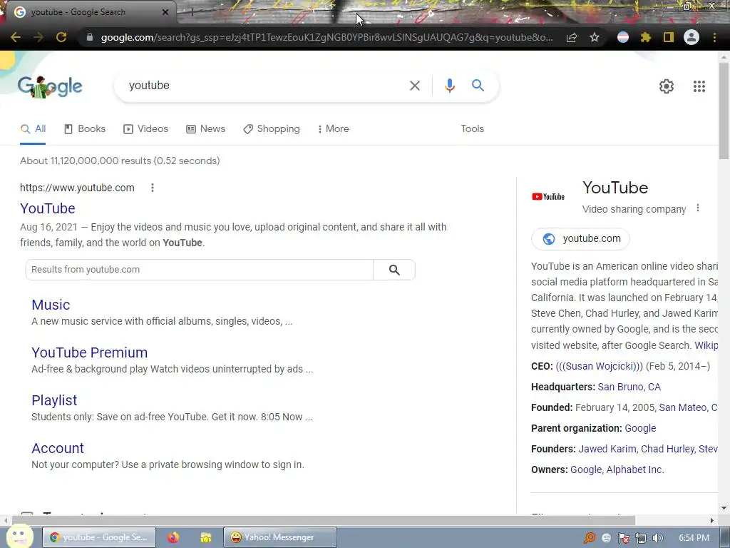730x548 pixels.
Task: Click the vertical scrollbar down arrow
Action: tap(724, 508)
